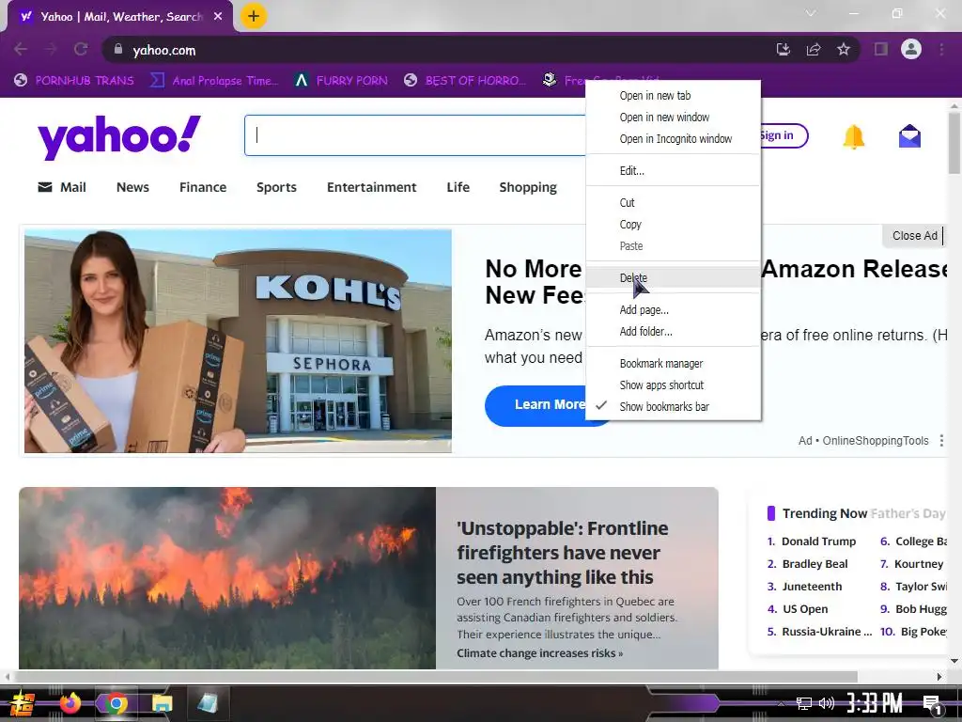Image resolution: width=962 pixels, height=722 pixels.
Task: Toggle Show apps shortcut option
Action: click(x=673, y=385)
